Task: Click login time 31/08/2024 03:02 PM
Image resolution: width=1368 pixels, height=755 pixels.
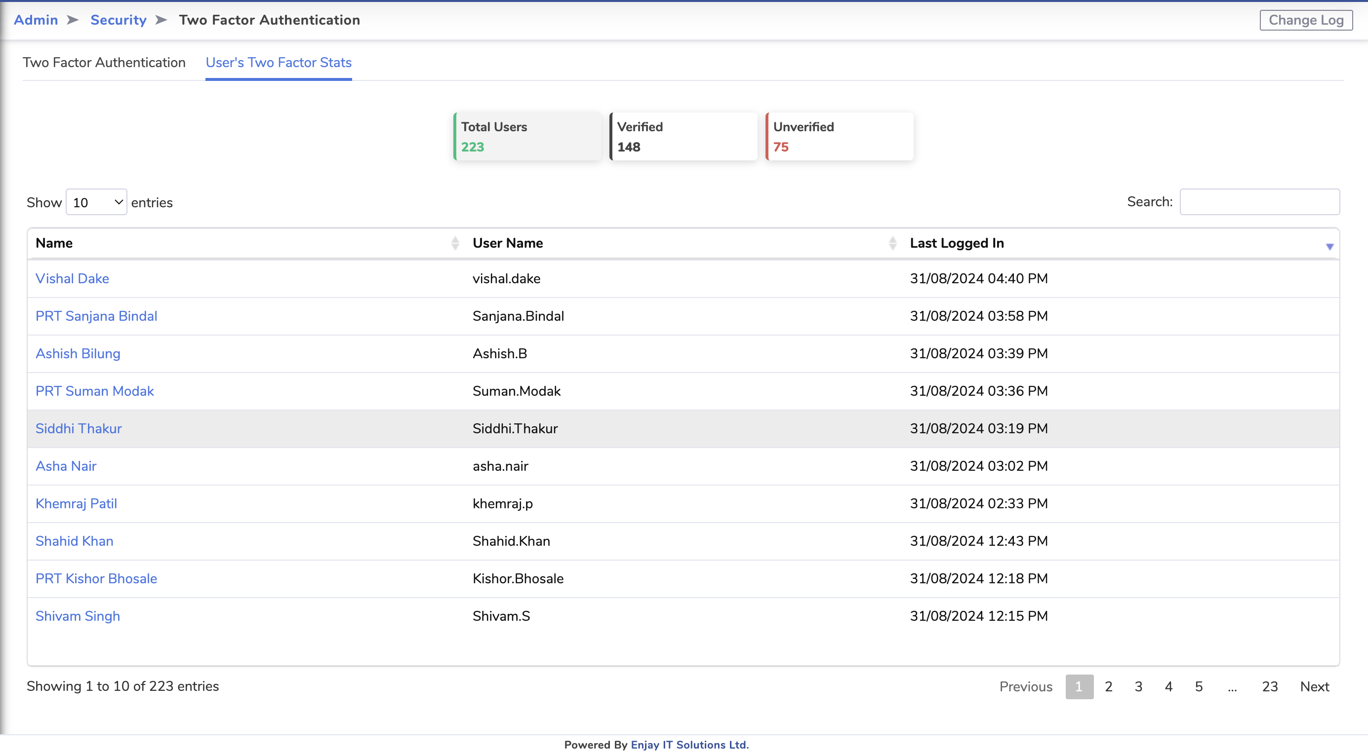Action: click(x=979, y=466)
